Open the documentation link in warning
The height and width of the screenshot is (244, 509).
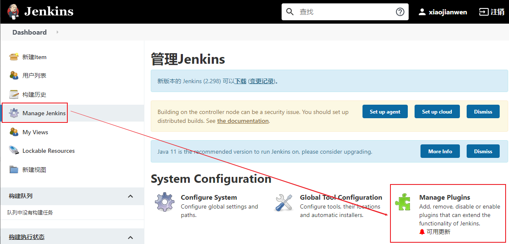tap(243, 121)
